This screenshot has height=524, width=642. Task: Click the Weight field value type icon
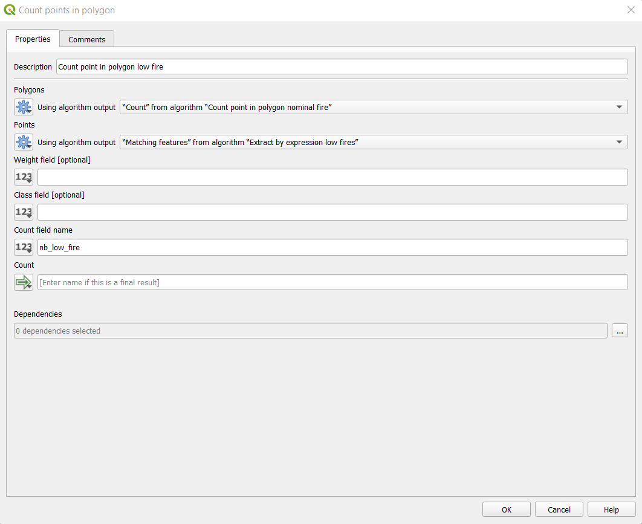point(24,178)
